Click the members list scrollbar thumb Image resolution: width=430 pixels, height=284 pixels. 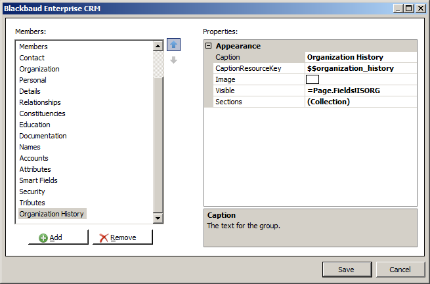coord(158,144)
